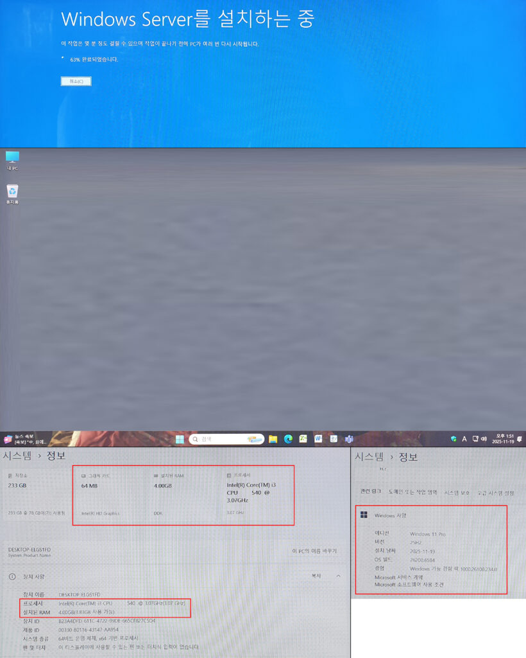Open the security shield tray icon
Screen dimensions: 526x658
point(454,439)
